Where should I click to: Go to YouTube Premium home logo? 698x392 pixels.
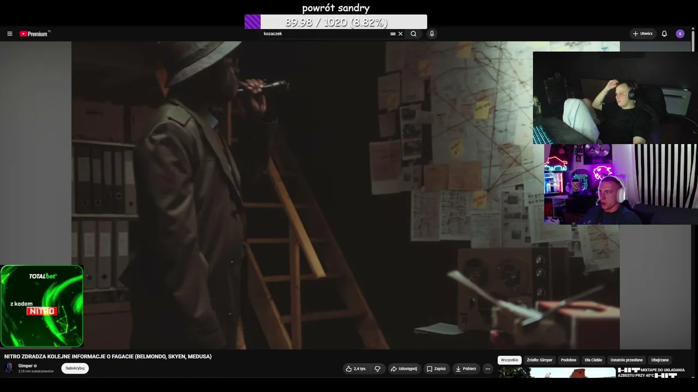click(x=34, y=34)
